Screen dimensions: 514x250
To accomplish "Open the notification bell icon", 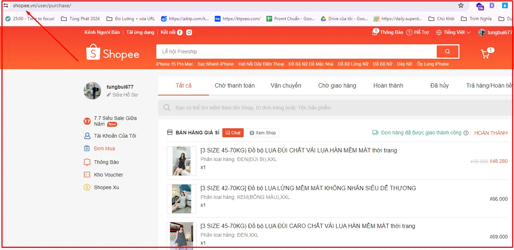I will 375,32.
